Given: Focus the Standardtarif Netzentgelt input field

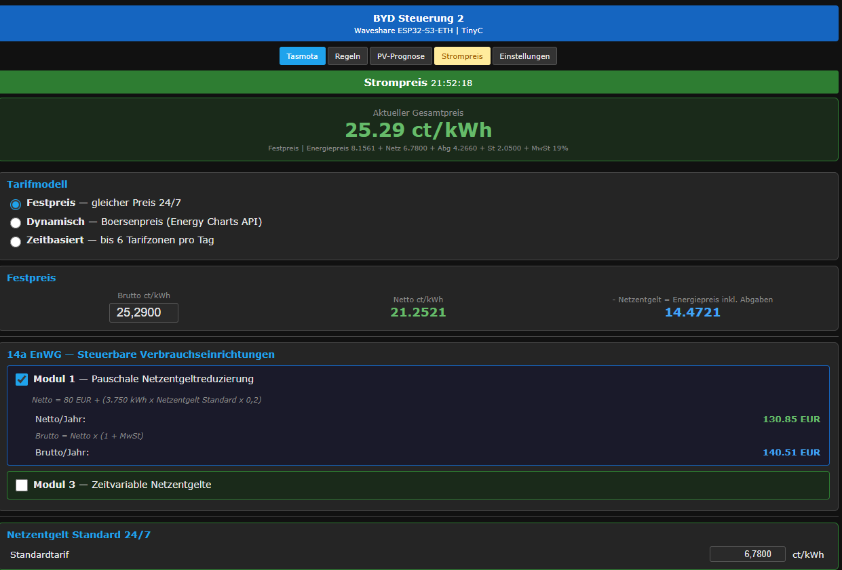Looking at the screenshot, I should point(747,554).
